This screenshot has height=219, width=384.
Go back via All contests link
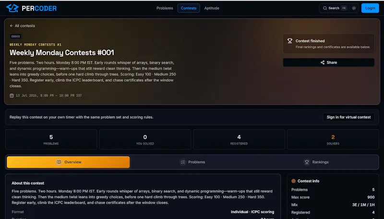point(23,26)
